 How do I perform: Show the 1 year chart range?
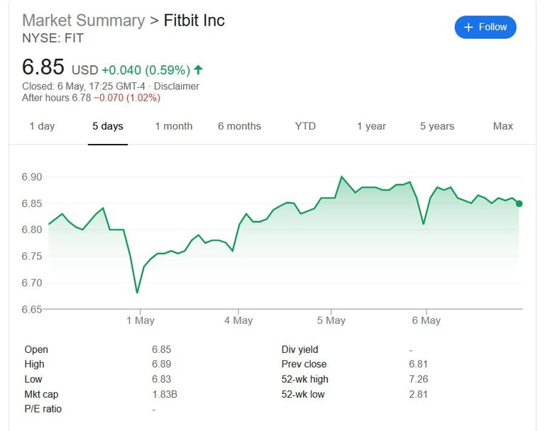point(371,126)
